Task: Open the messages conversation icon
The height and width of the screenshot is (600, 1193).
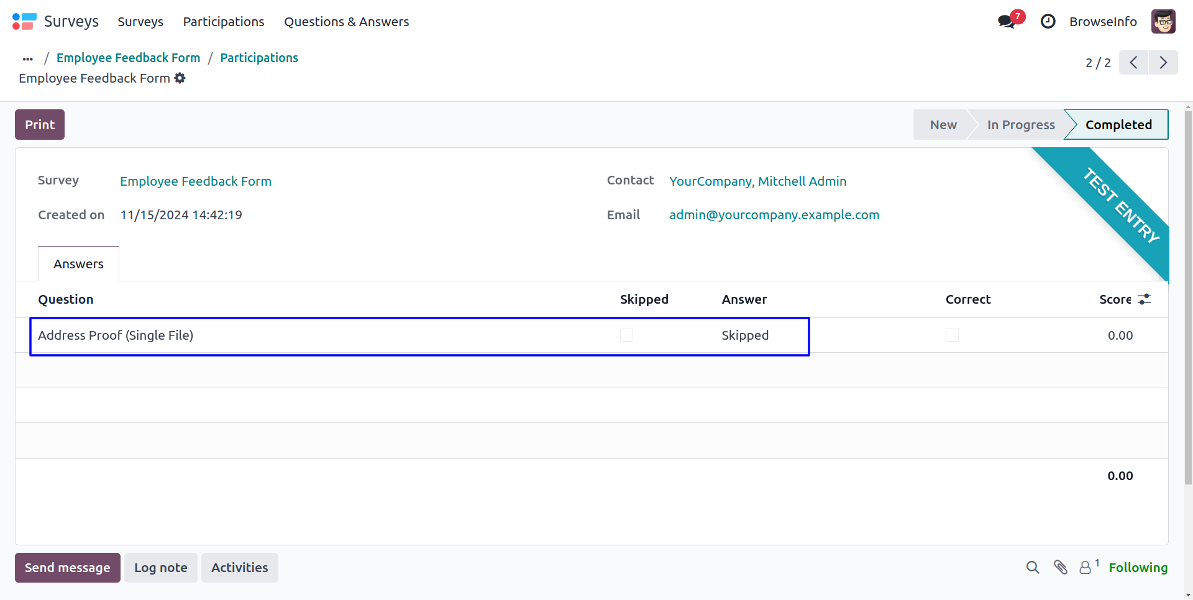Action: click(1006, 22)
